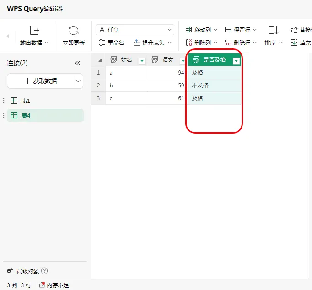Click the 不及格 cell in row 2
The image size is (312, 290).
click(215, 86)
